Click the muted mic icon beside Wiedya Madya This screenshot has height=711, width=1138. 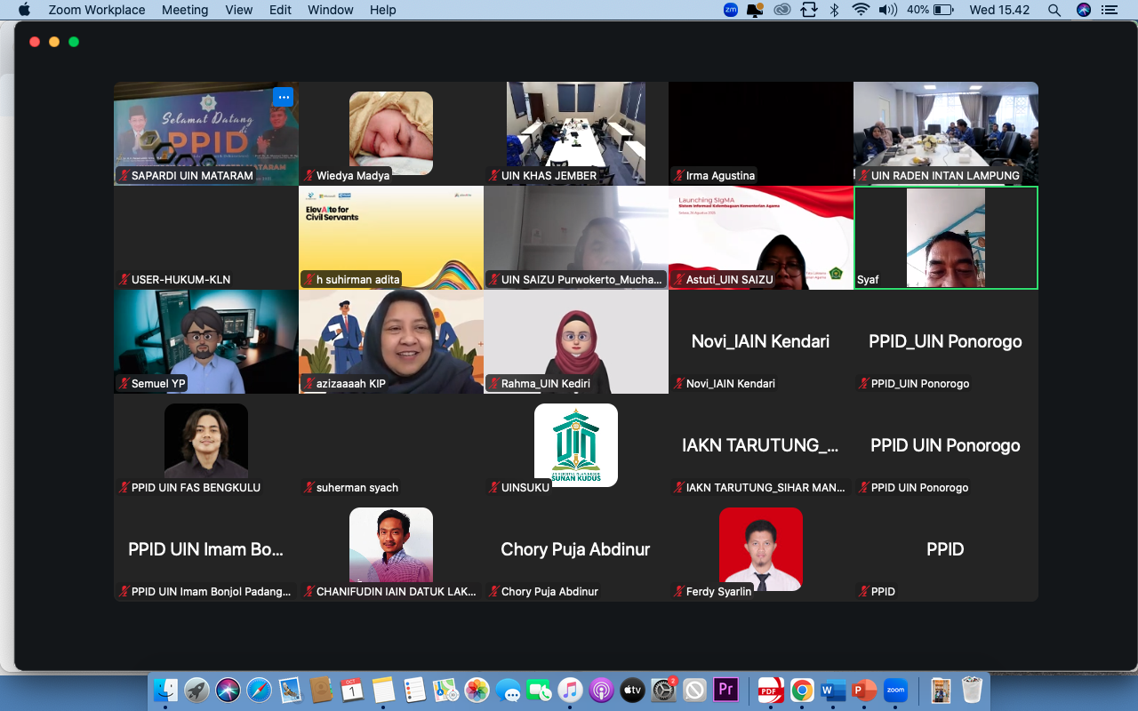(309, 176)
